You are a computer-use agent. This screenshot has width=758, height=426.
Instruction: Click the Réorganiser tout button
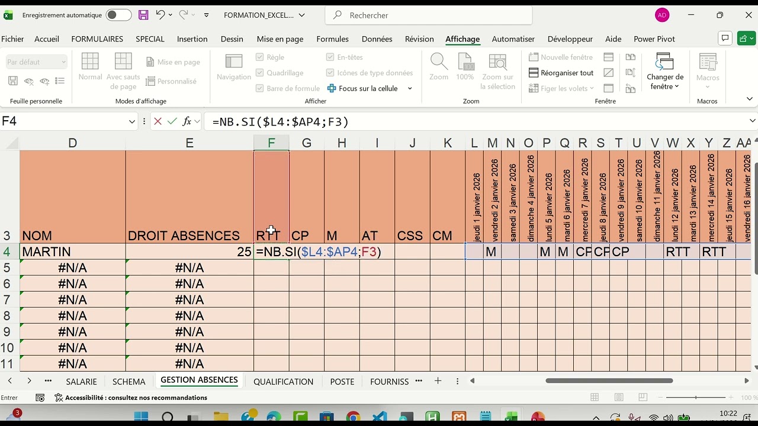pos(560,73)
